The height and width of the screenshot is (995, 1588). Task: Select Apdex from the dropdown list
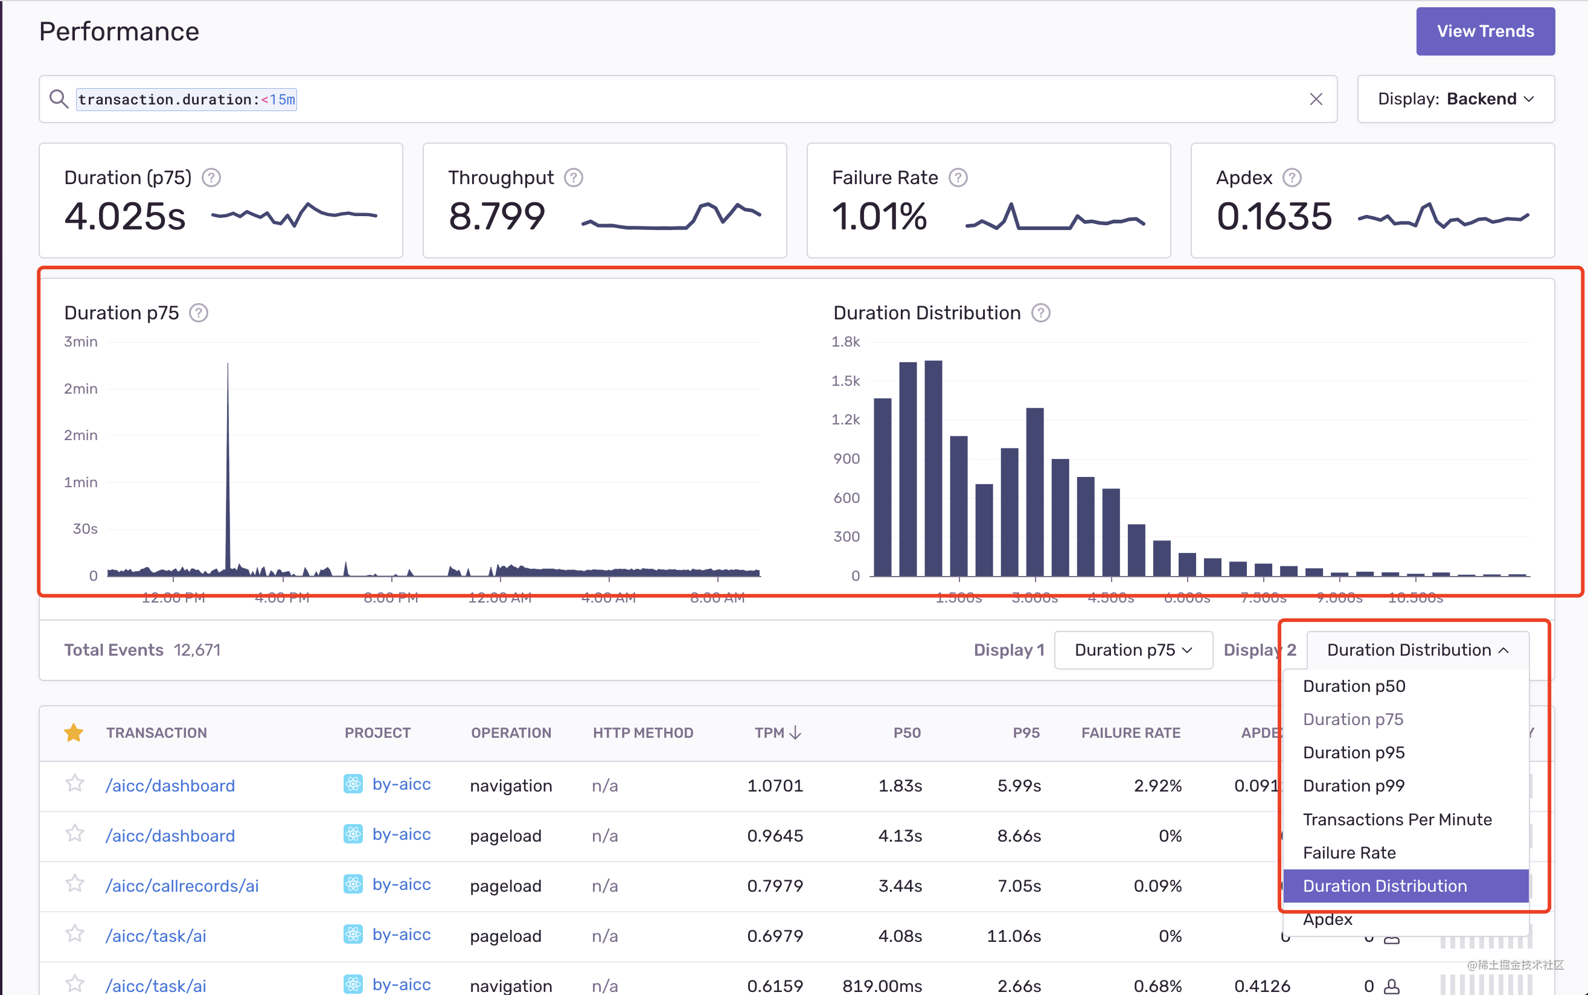pyautogui.click(x=1406, y=920)
